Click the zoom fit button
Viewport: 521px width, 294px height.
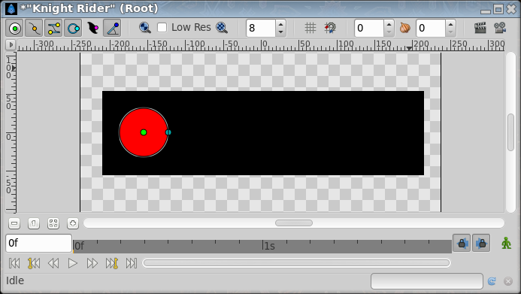53,223
